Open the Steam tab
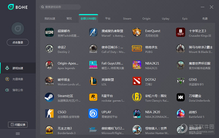Image resolution: width=219 pixels, height=138 pixels. tap(127, 19)
